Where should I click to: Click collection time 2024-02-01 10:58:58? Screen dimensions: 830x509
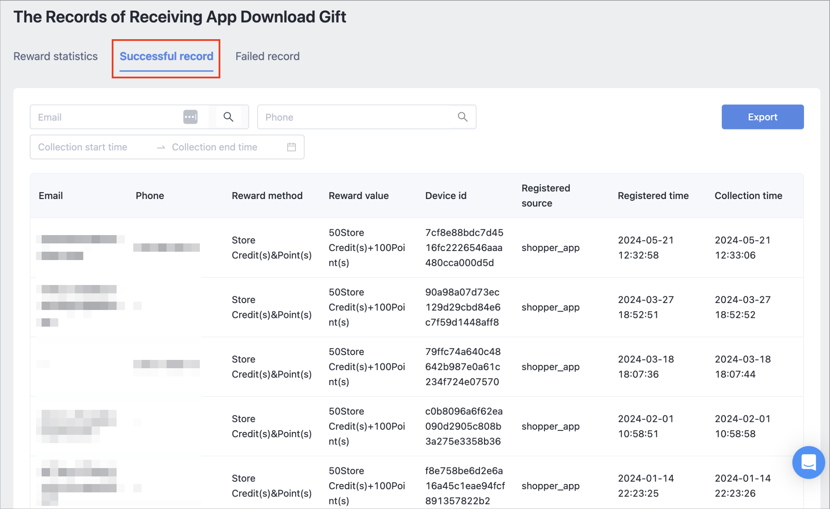743,426
